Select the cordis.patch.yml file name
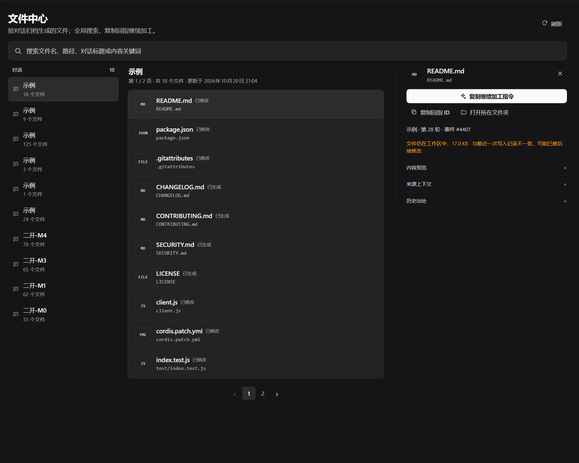The image size is (579, 463). point(179,331)
